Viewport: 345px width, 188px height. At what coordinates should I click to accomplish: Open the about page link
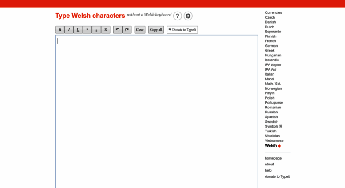pos(270,164)
